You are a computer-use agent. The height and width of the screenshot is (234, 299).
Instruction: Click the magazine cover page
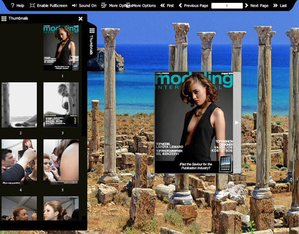tap(194, 123)
